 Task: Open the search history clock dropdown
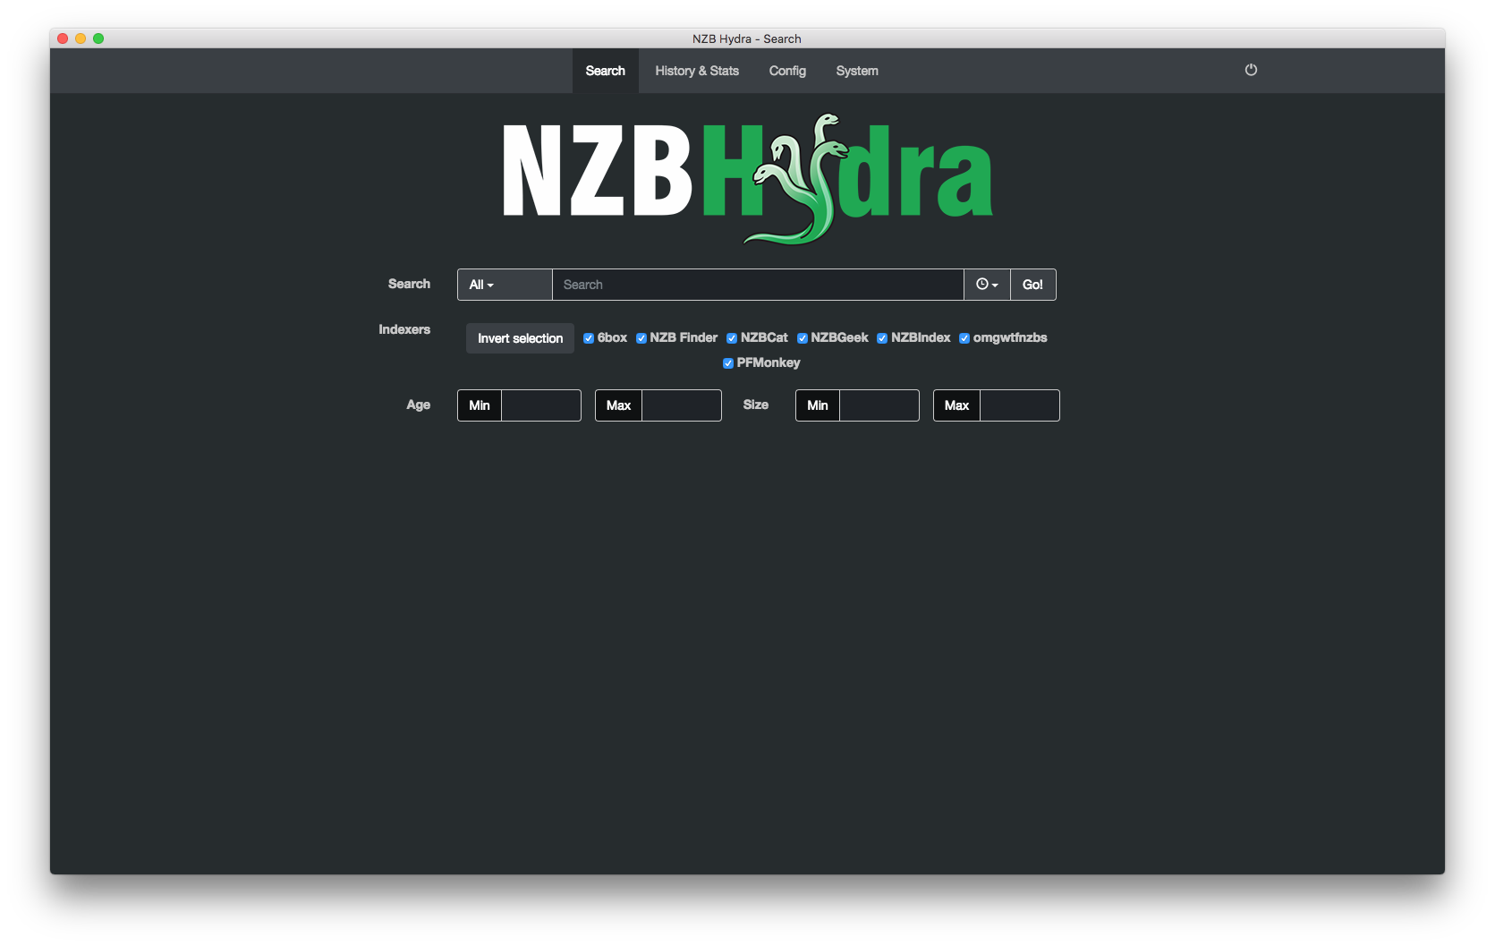coord(987,285)
